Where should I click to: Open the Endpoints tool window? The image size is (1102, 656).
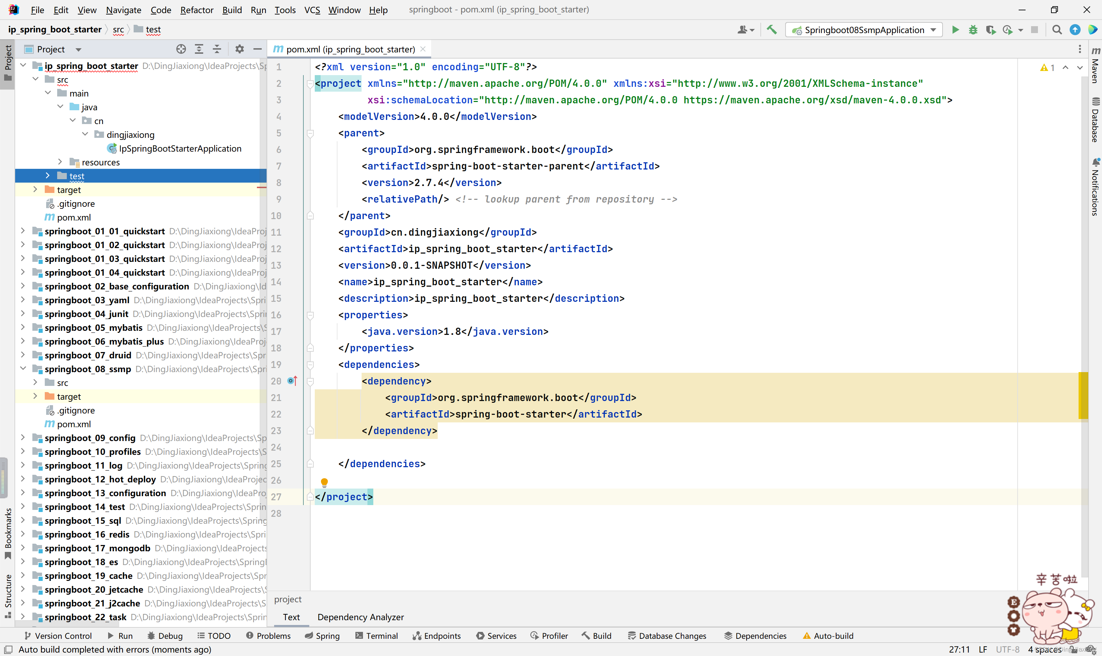click(x=437, y=635)
